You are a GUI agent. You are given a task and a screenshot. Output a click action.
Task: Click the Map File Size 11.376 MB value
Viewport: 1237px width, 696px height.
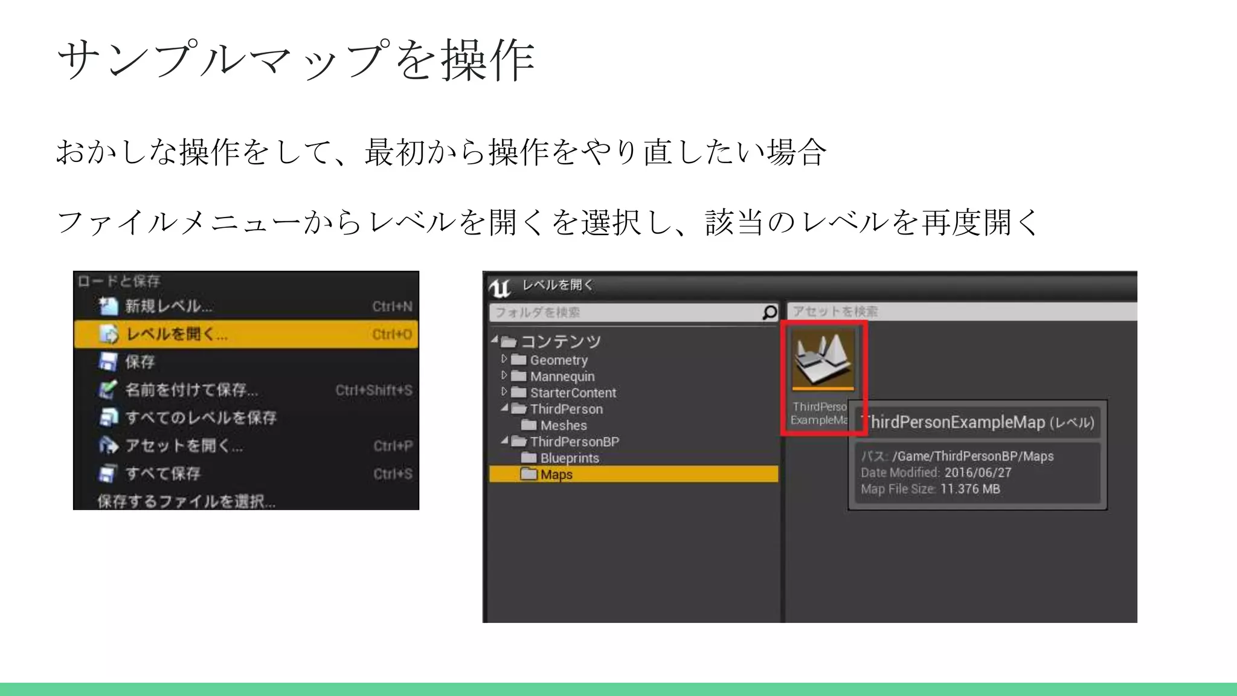click(x=970, y=489)
